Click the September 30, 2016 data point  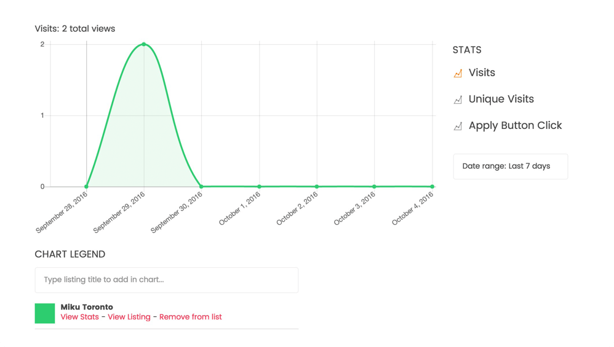(202, 186)
